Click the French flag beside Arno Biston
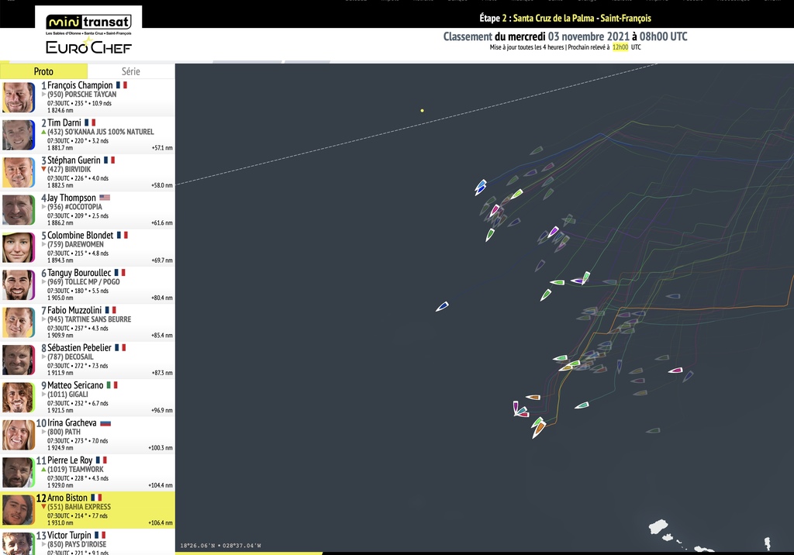The height and width of the screenshot is (555, 794). click(x=96, y=498)
